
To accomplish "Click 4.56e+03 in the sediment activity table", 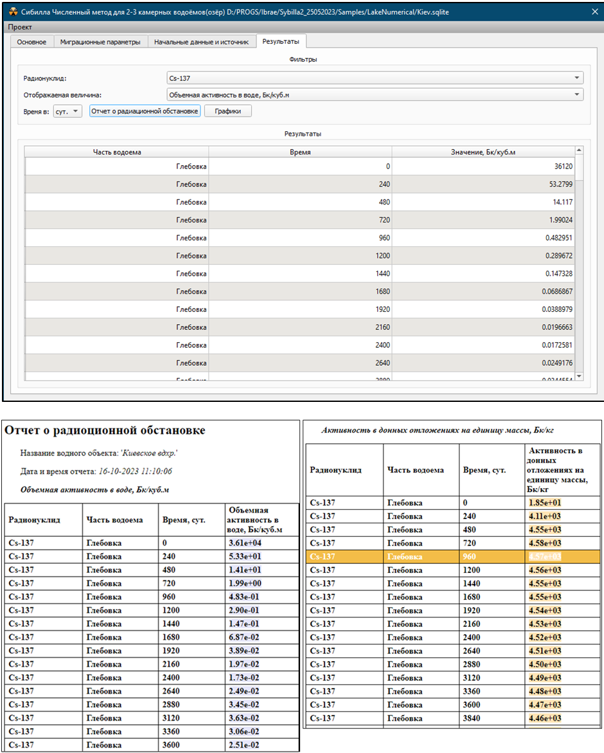I will pyautogui.click(x=545, y=570).
